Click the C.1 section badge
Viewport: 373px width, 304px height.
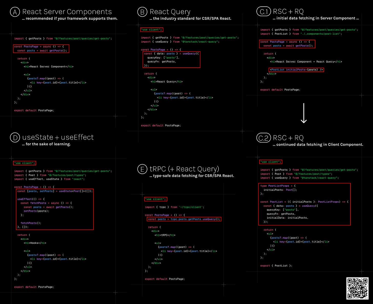pyautogui.click(x=264, y=12)
